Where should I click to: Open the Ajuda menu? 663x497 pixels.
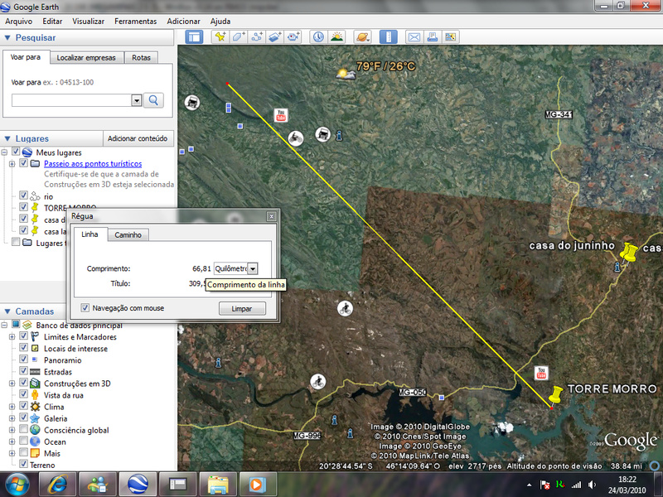click(x=220, y=22)
